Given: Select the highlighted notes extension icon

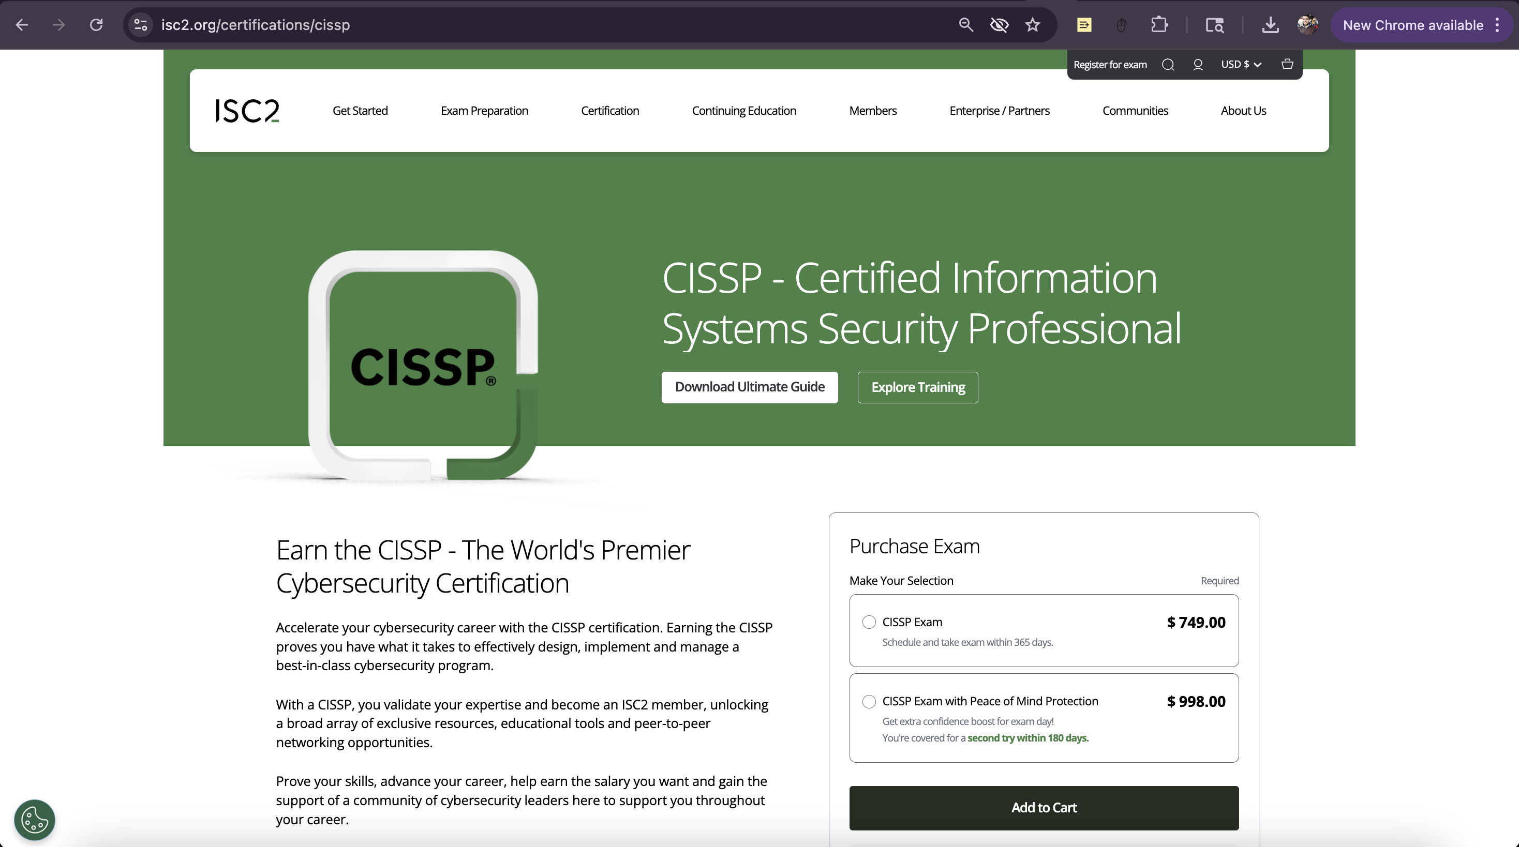Looking at the screenshot, I should [1084, 25].
